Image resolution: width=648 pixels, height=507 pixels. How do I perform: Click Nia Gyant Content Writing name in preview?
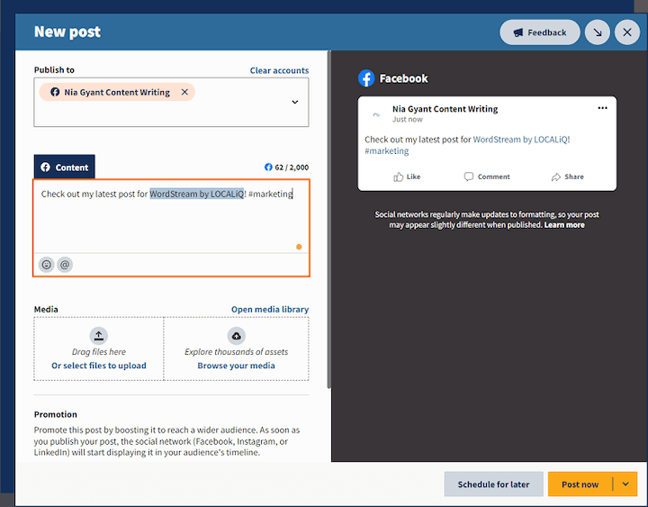pos(445,109)
